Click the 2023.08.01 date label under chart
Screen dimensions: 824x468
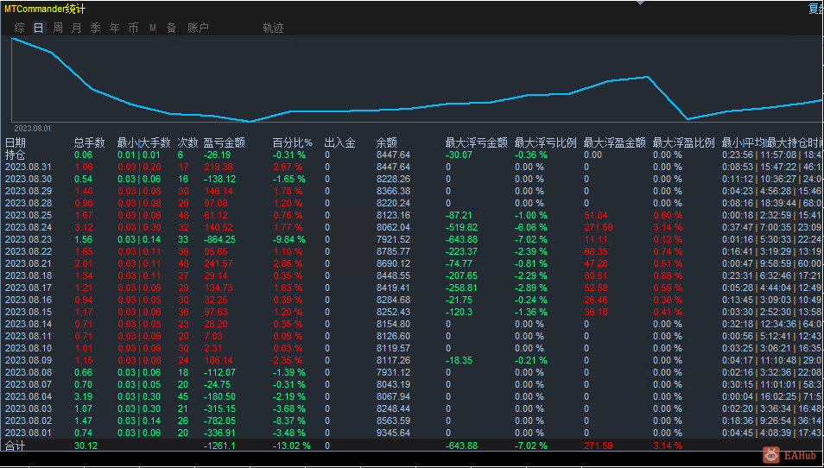(33, 128)
